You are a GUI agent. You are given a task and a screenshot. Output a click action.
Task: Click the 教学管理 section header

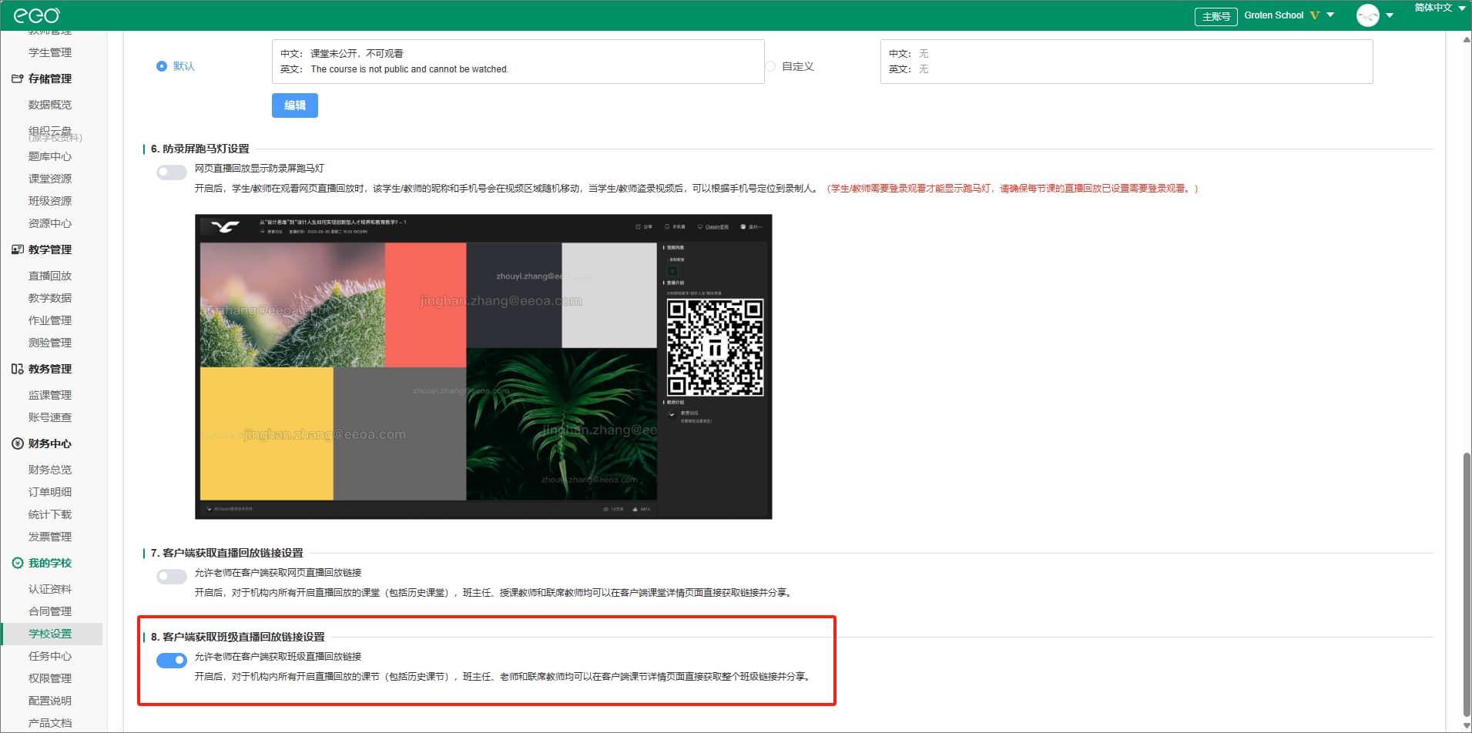(x=50, y=249)
